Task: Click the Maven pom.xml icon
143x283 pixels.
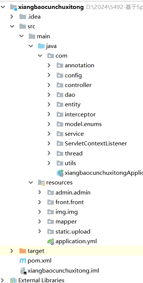Action: pyautogui.click(x=23, y=261)
